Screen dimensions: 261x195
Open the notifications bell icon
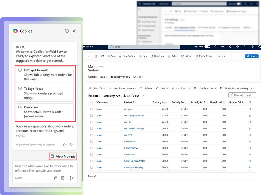point(230,47)
